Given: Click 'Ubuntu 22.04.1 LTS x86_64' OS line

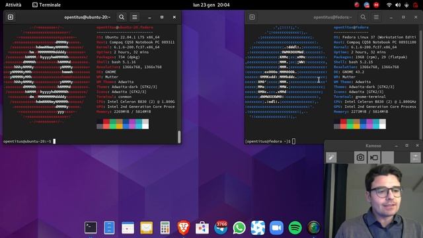Looking at the screenshot, I should 132,37.
